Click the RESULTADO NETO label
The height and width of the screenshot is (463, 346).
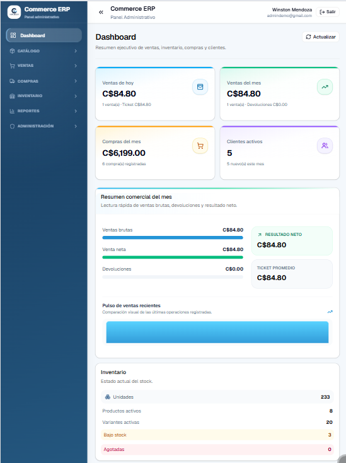283,235
